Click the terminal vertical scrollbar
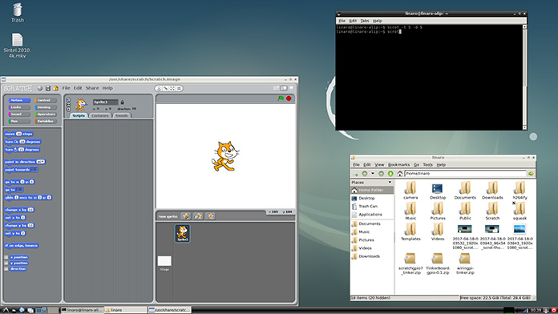Screen dimensions: 558x314 click(524, 77)
